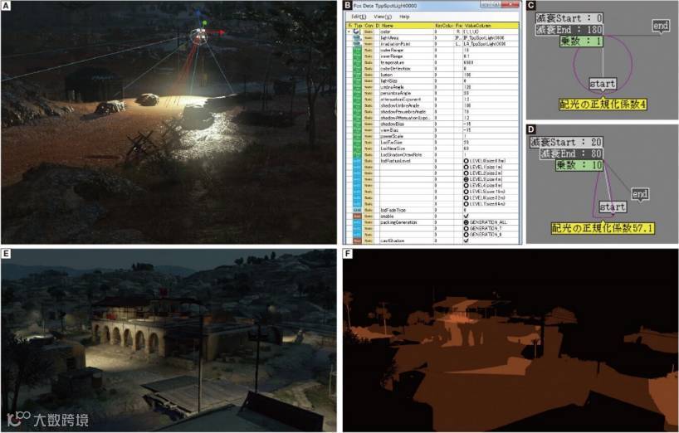This screenshot has width=679, height=433.
Task: Click the 減衰Start : 20 node in panel D
Action: tap(566, 142)
